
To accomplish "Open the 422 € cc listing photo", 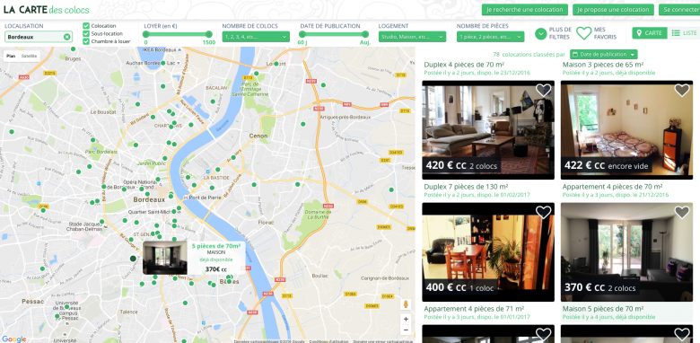I will (x=626, y=130).
